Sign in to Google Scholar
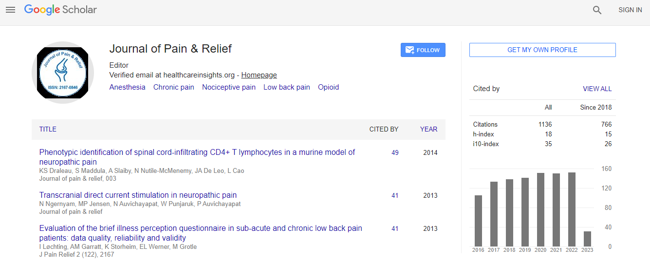This screenshot has height=264, width=650. pyautogui.click(x=630, y=10)
